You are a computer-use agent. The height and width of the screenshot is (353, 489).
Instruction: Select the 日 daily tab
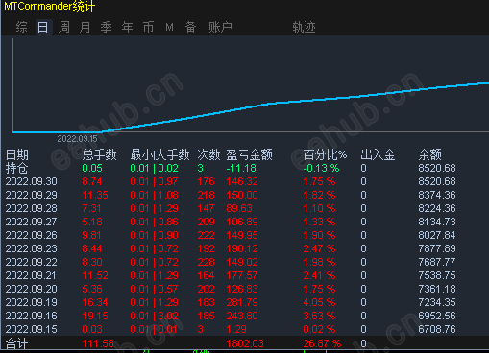pyautogui.click(x=43, y=27)
